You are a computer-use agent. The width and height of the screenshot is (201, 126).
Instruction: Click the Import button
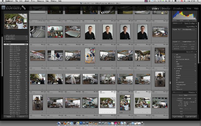point(9,117)
